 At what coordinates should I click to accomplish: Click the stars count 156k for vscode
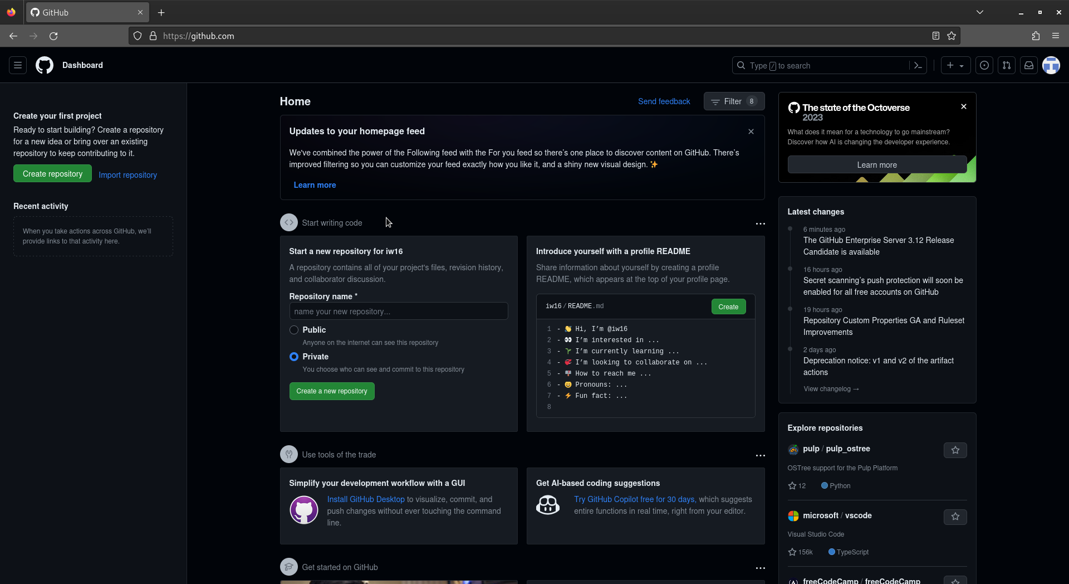pos(800,552)
